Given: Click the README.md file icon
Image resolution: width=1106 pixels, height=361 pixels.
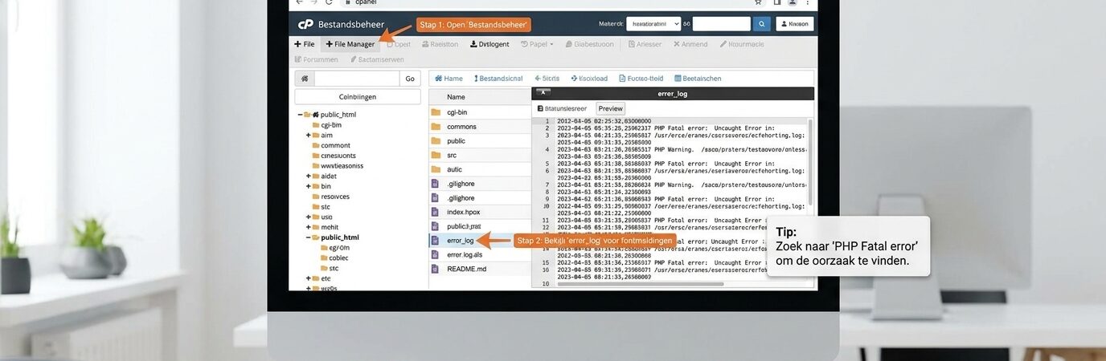Looking at the screenshot, I should click(436, 269).
